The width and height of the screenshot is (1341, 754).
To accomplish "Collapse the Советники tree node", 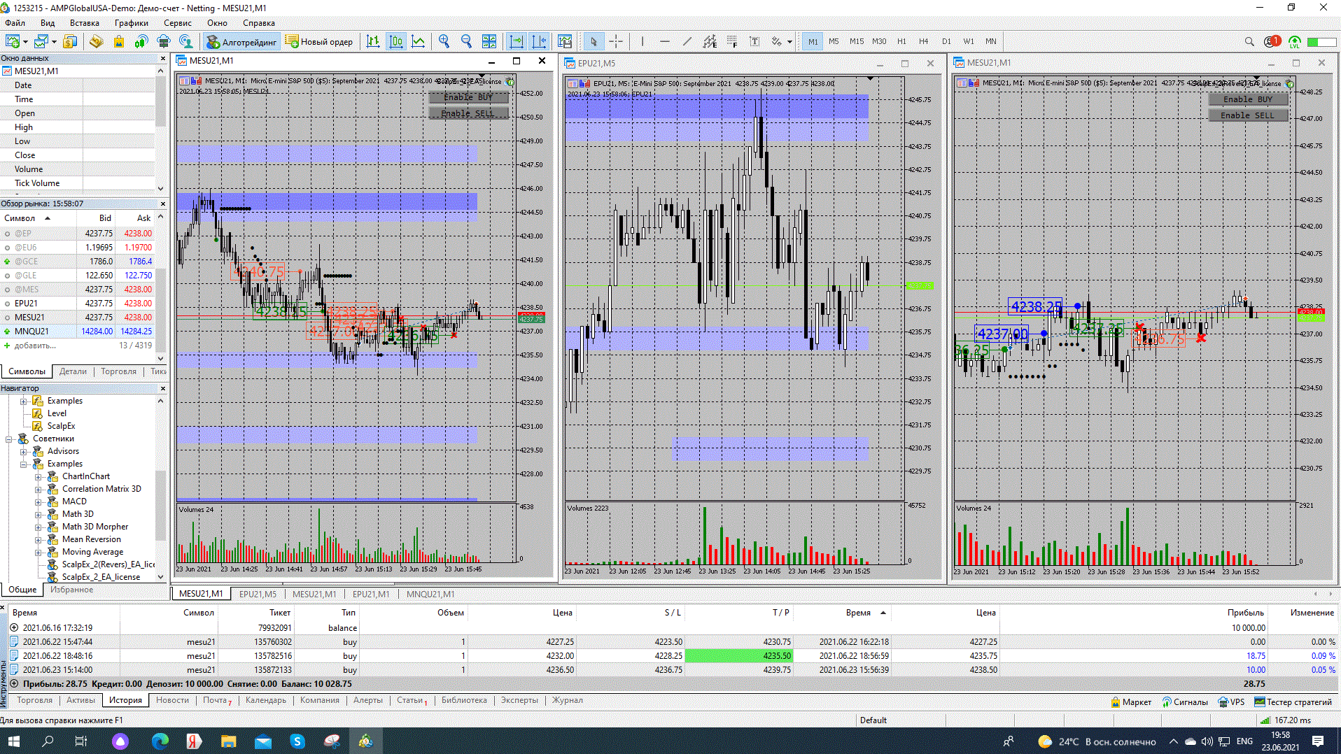I will point(9,439).
